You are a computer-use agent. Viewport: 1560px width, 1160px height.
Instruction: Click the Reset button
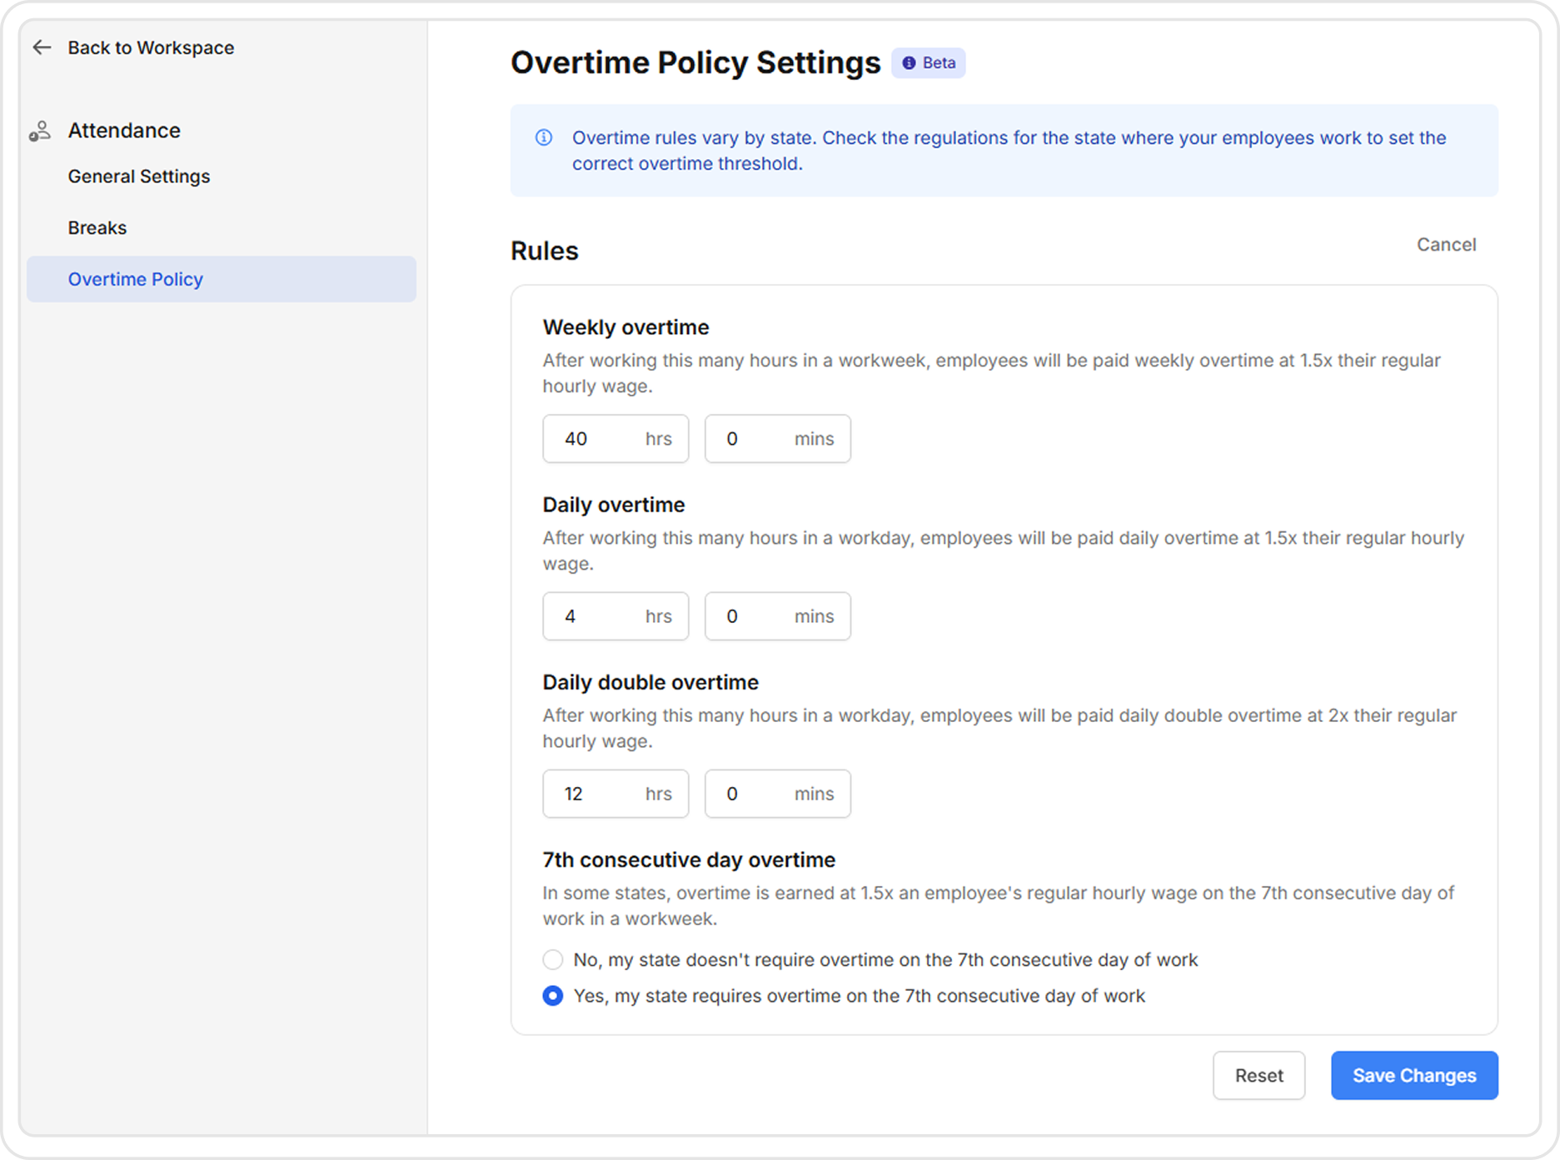click(x=1258, y=1075)
